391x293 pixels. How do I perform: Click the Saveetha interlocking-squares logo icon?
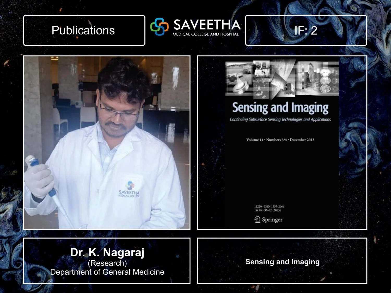tap(159, 27)
